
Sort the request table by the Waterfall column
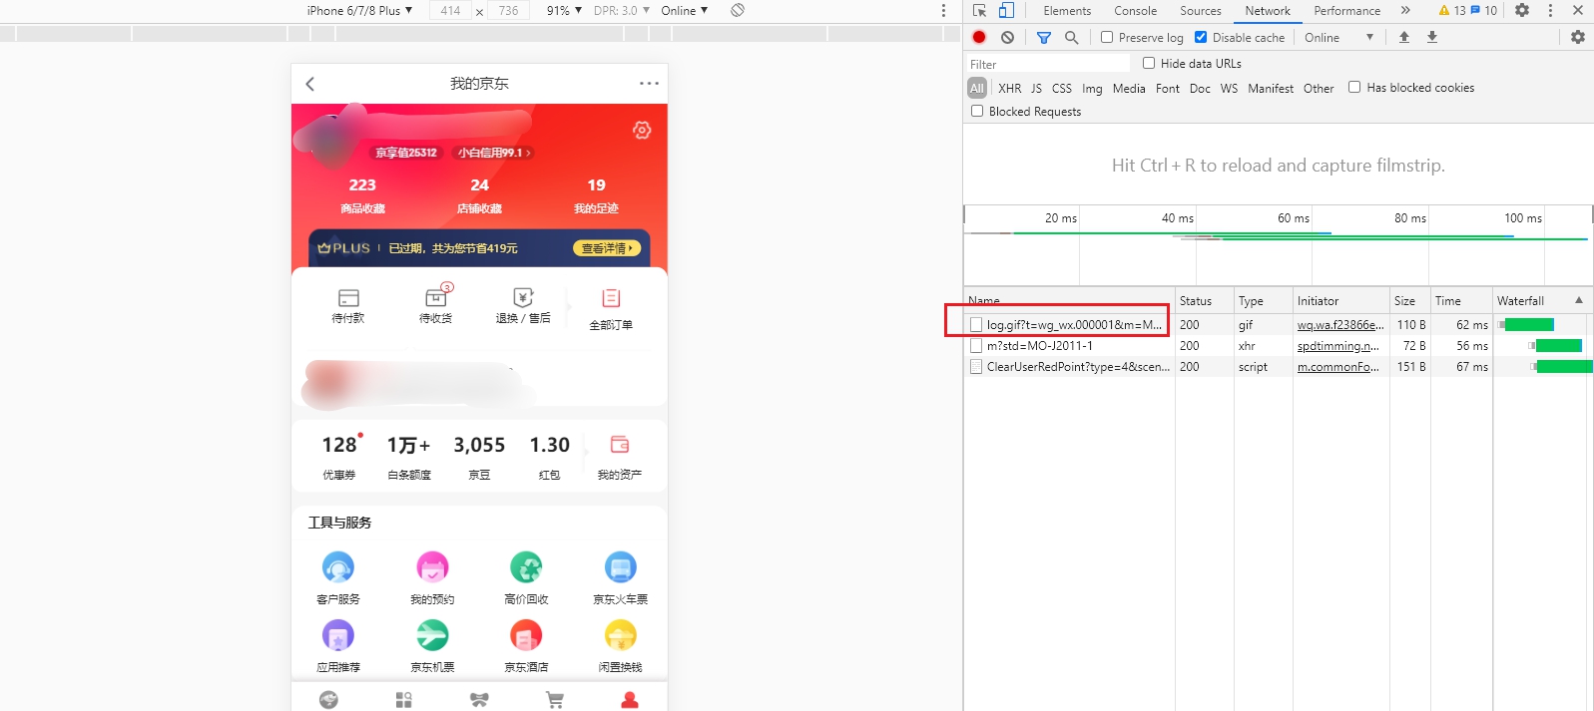click(1541, 300)
